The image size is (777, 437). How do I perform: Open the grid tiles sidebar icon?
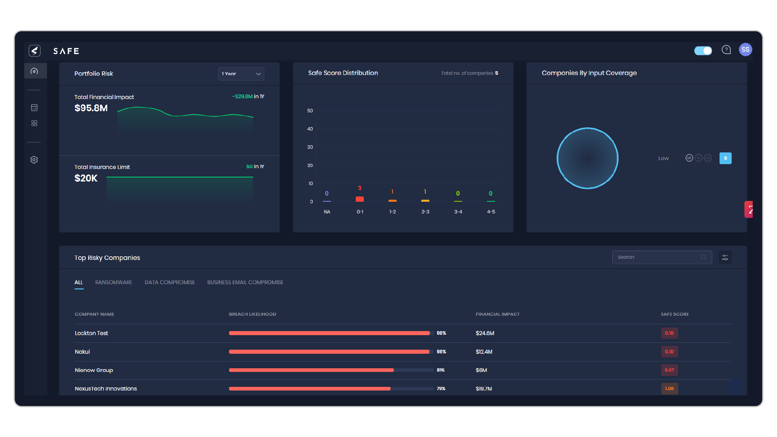click(34, 123)
